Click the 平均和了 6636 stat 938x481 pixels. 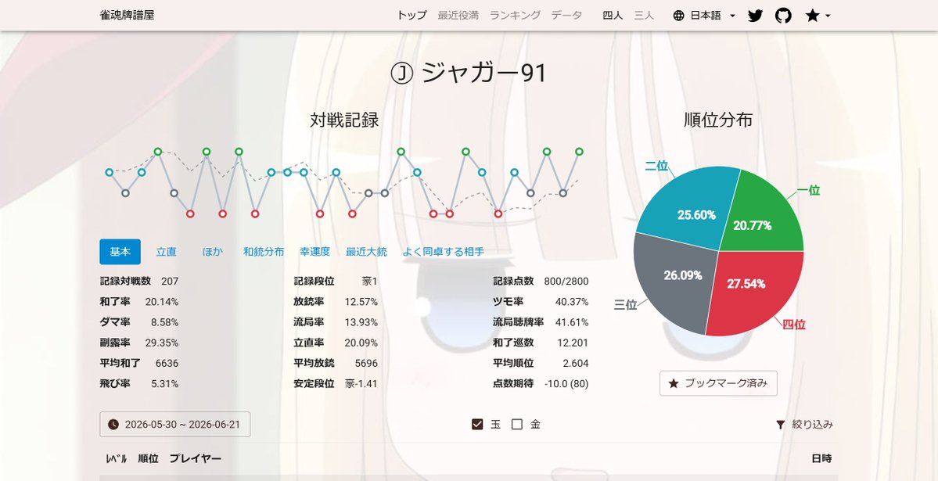(138, 363)
